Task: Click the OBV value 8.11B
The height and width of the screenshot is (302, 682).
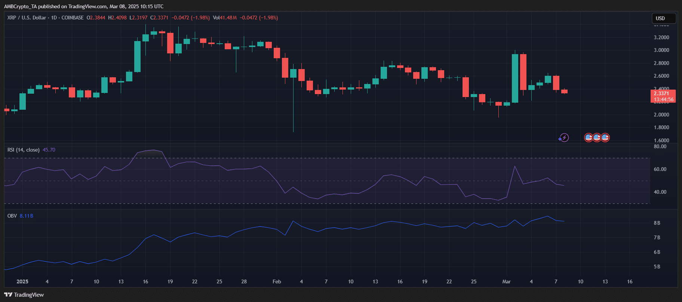Action: point(27,216)
